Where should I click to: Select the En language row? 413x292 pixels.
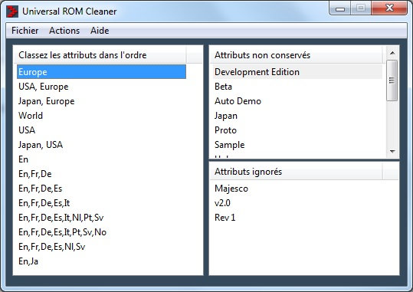[x=101, y=159]
